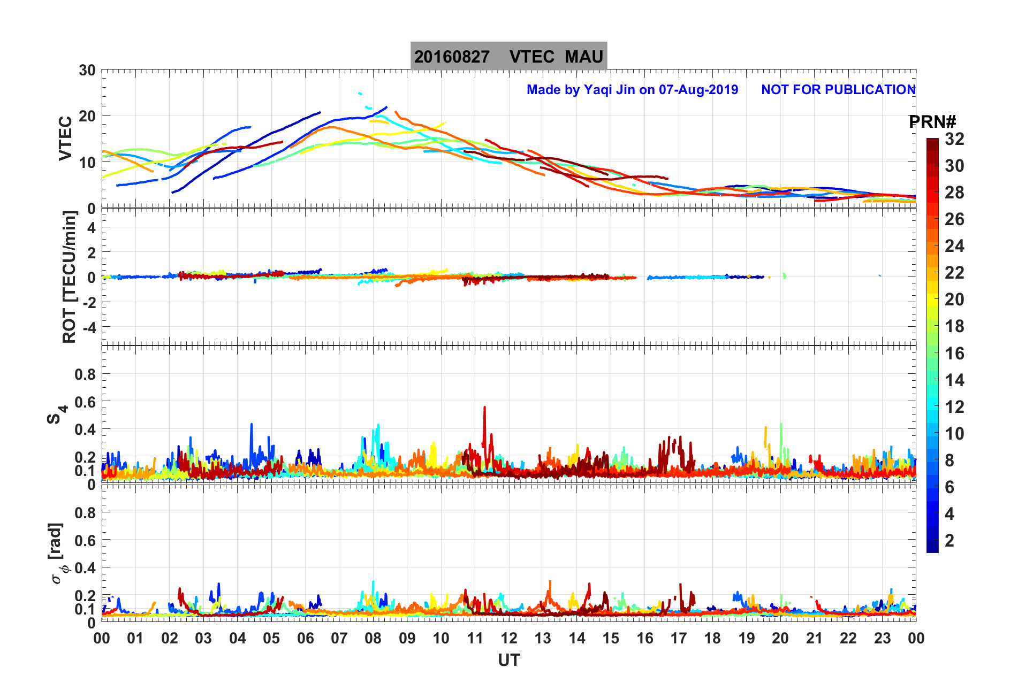Click the colorbar tick label '28'
This screenshot has height=691, width=1018.
point(954,193)
